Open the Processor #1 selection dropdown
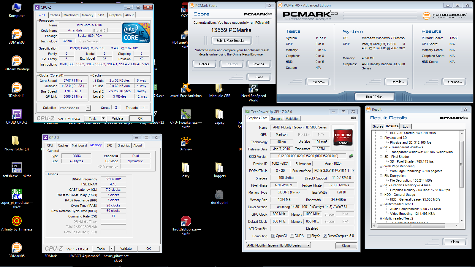 (75, 108)
